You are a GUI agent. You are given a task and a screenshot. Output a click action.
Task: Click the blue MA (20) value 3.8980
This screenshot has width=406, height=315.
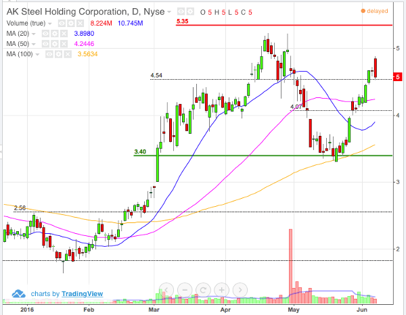(x=84, y=34)
